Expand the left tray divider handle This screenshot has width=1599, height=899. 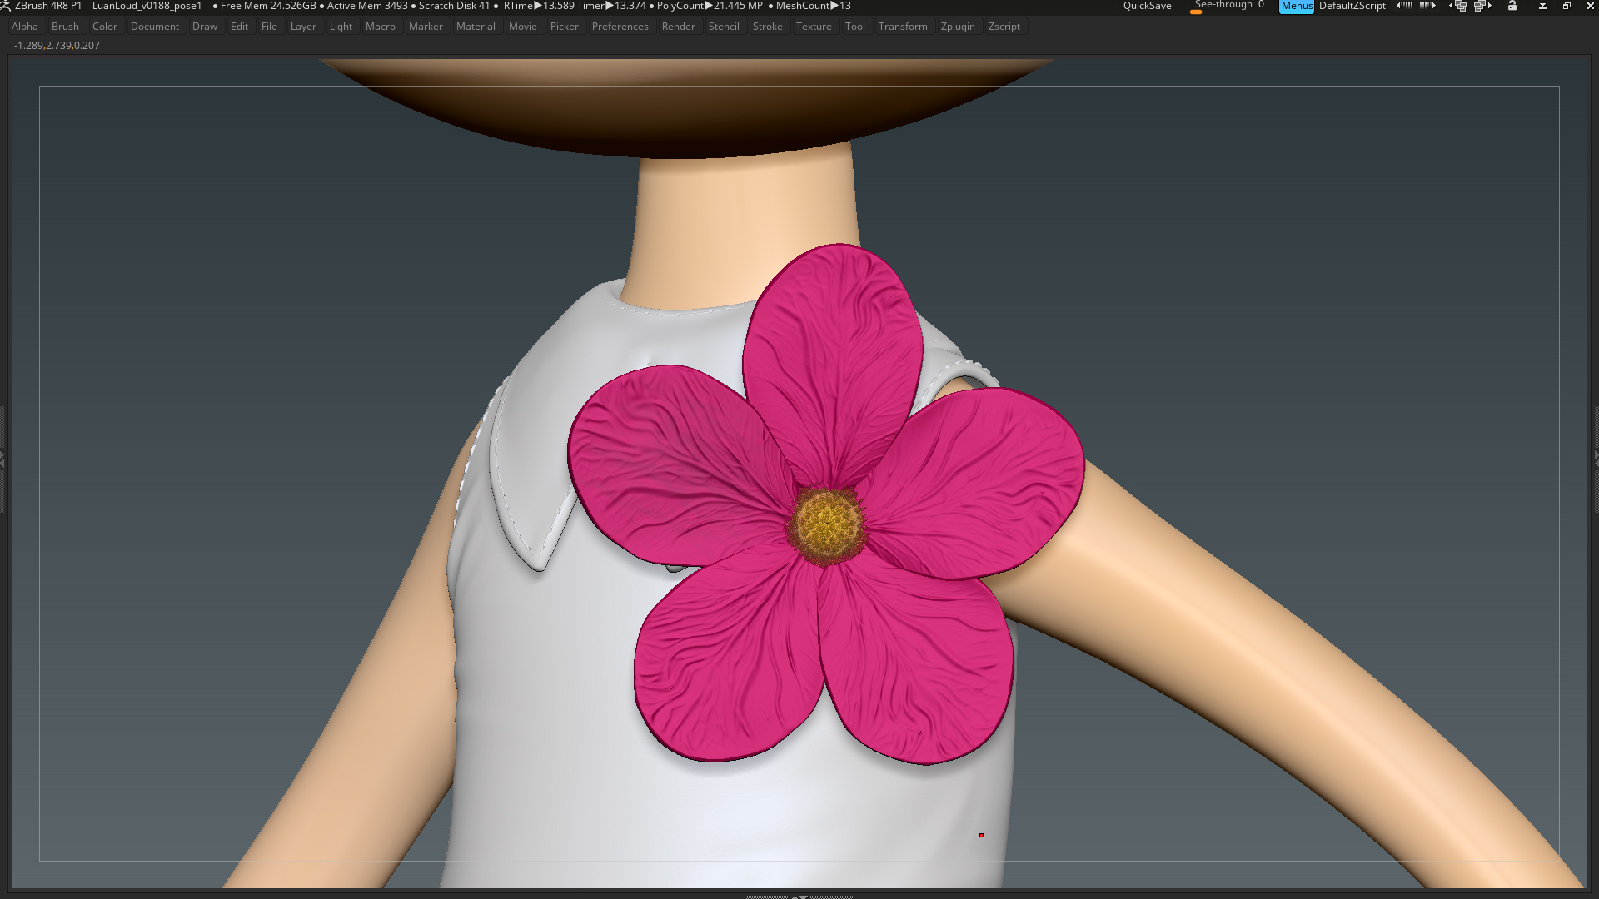2,459
